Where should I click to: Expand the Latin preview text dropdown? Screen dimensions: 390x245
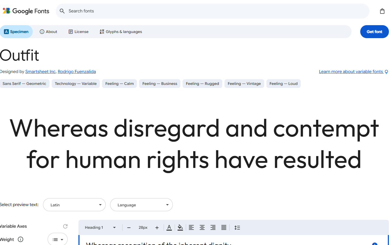click(x=74, y=205)
